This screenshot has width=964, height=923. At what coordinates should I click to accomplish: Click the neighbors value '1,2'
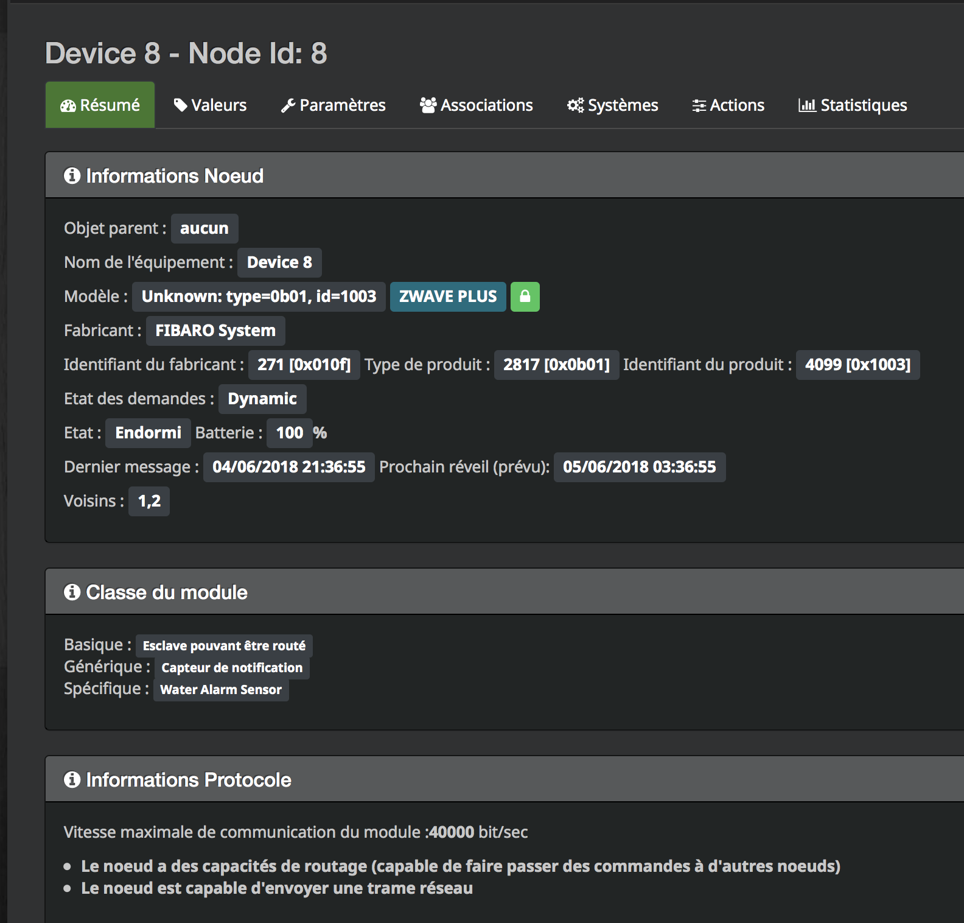149,501
